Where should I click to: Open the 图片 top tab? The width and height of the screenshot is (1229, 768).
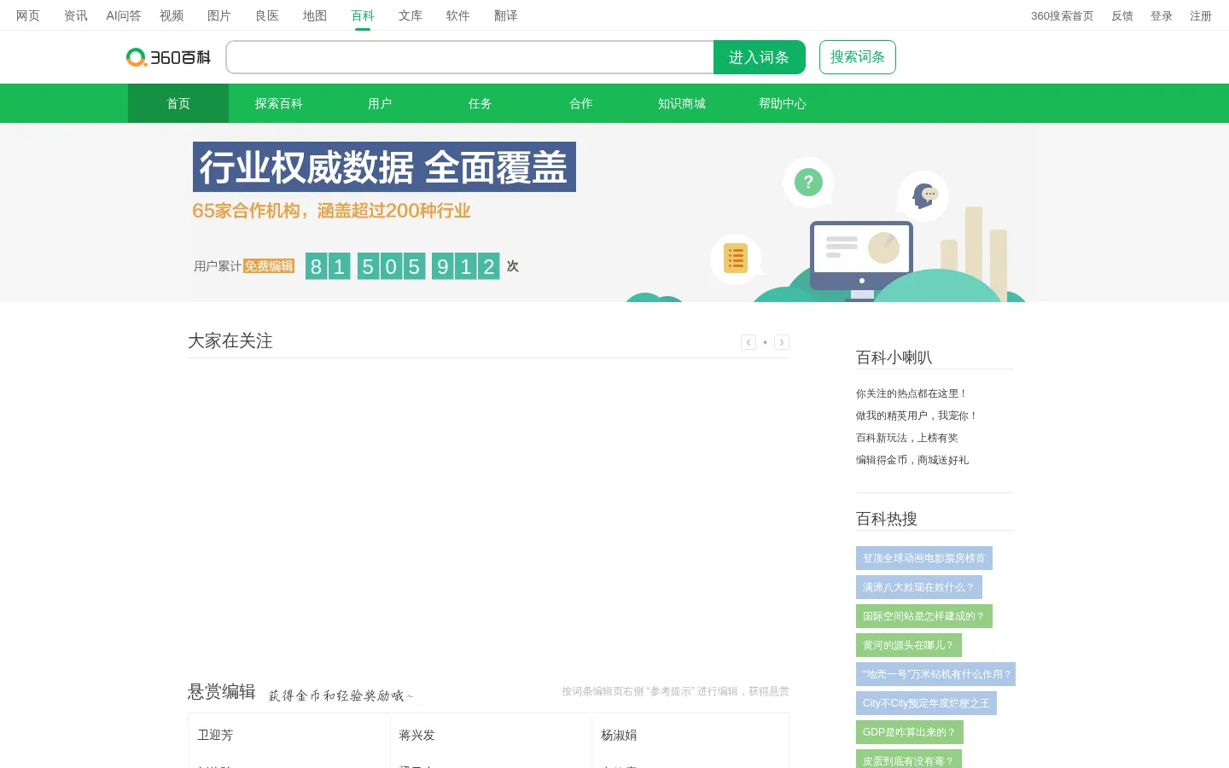point(219,15)
